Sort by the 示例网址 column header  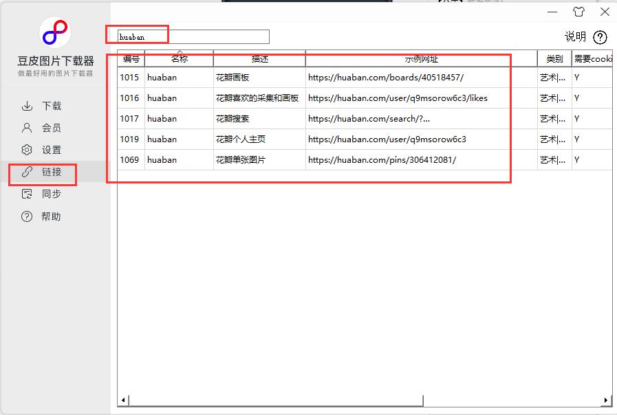click(x=422, y=58)
